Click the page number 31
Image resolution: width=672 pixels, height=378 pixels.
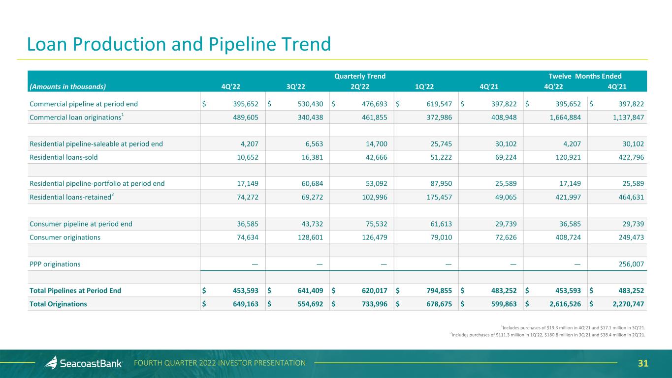(x=643, y=363)
